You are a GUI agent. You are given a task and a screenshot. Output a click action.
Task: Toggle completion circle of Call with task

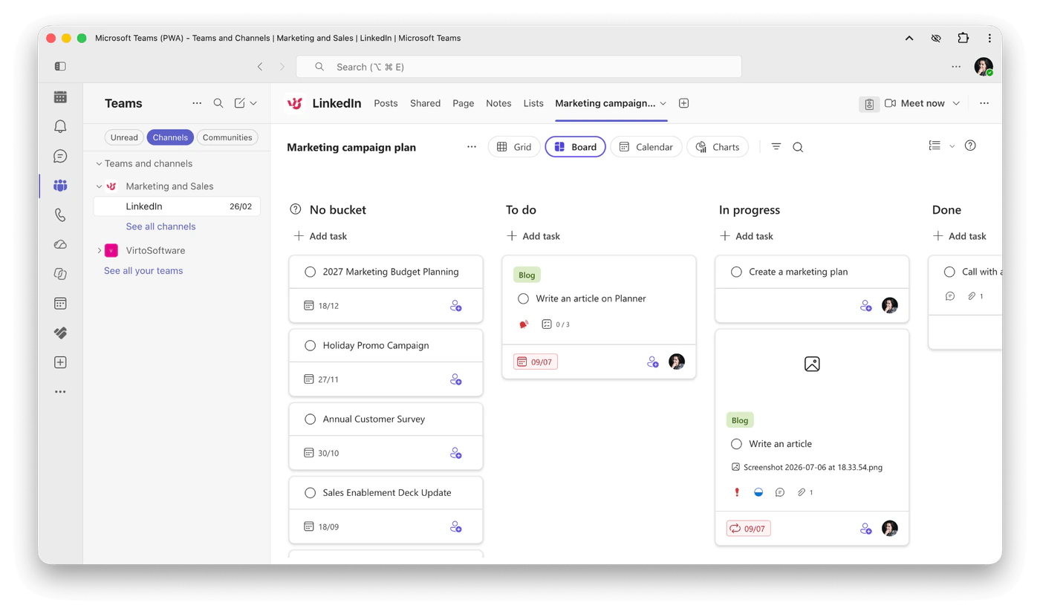(x=949, y=272)
